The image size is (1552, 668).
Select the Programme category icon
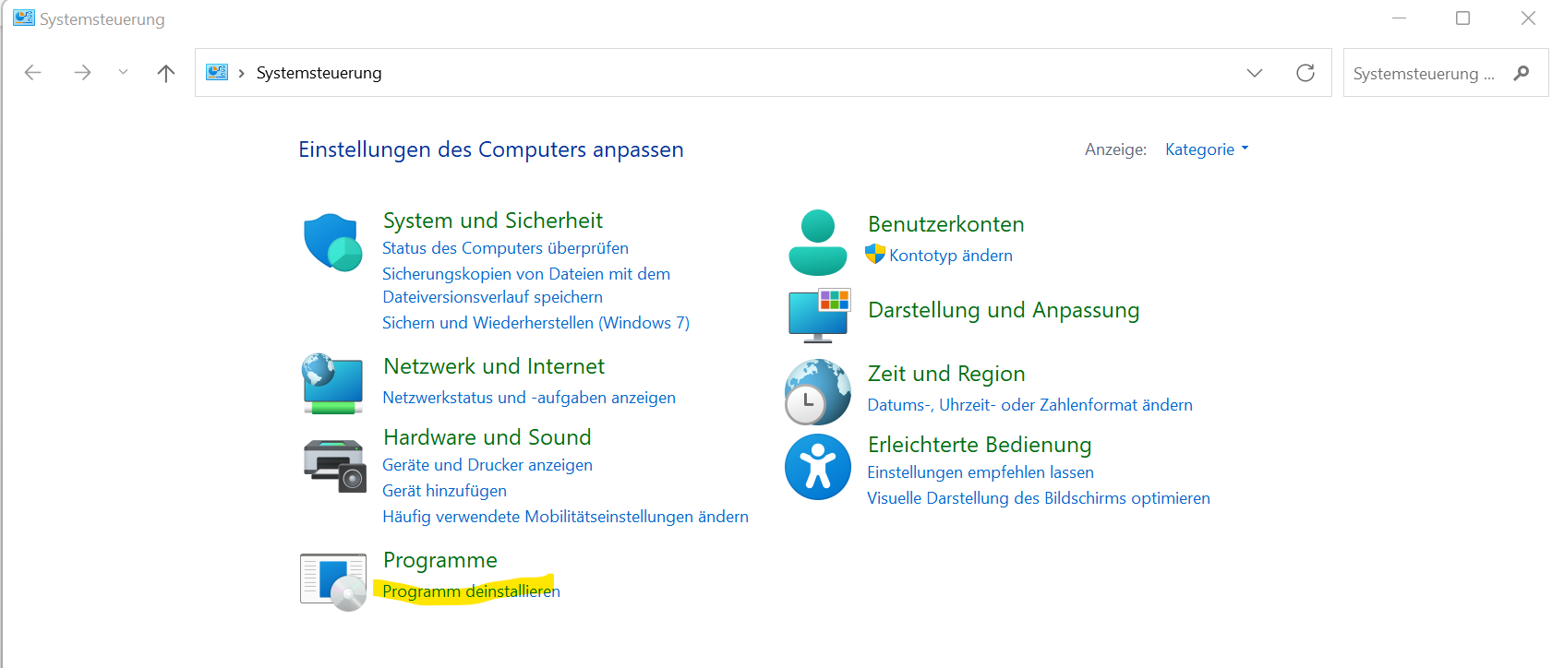tap(333, 581)
